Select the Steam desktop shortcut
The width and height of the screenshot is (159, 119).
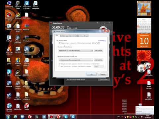tap(9, 96)
